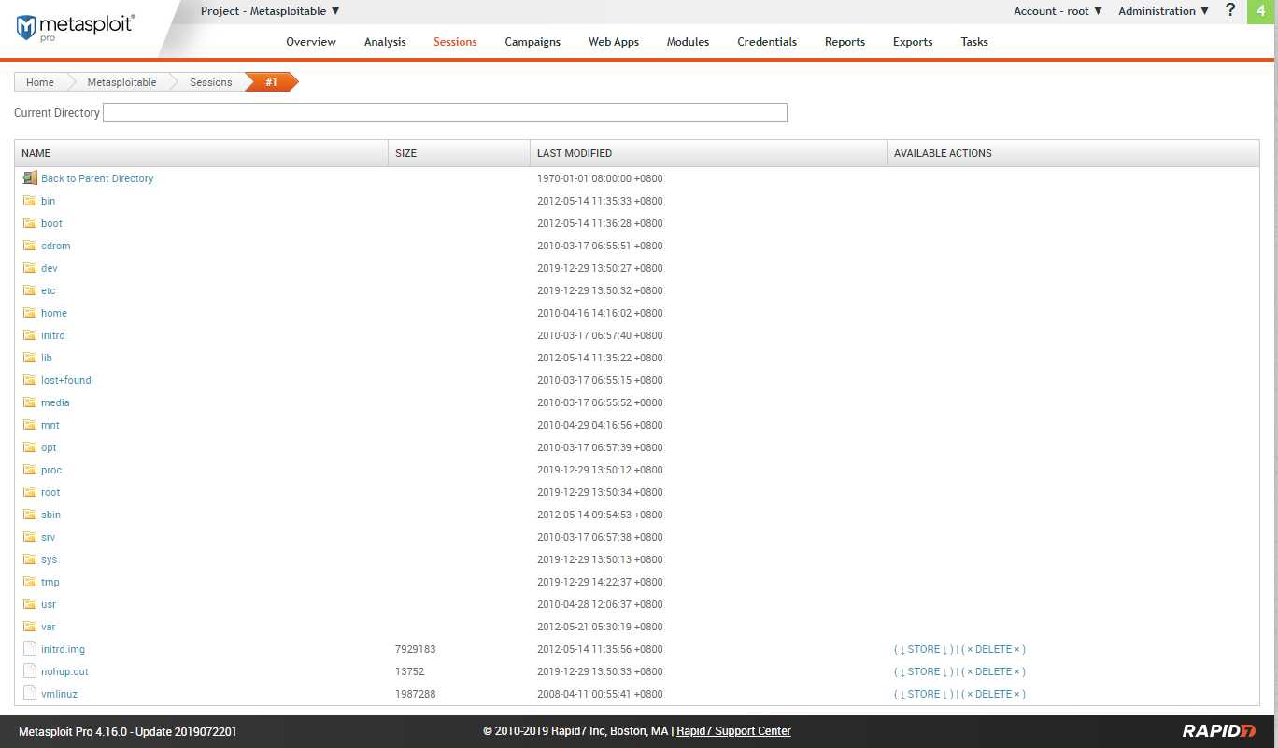1278x748 pixels.
Task: Click the proc folder icon
Action: 30,470
